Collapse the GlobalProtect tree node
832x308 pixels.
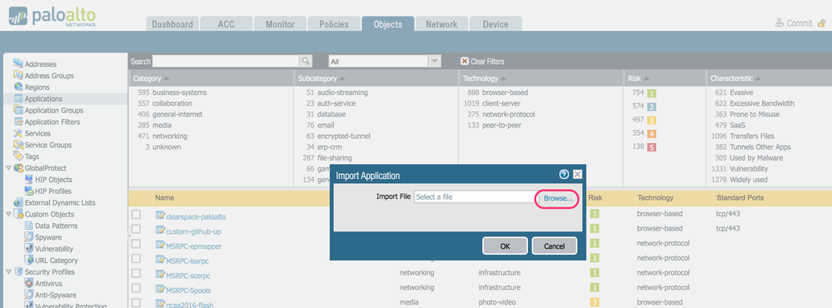click(x=8, y=168)
